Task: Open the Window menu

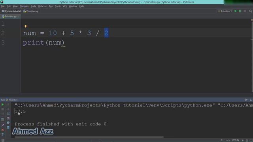Action: click(x=73, y=6)
